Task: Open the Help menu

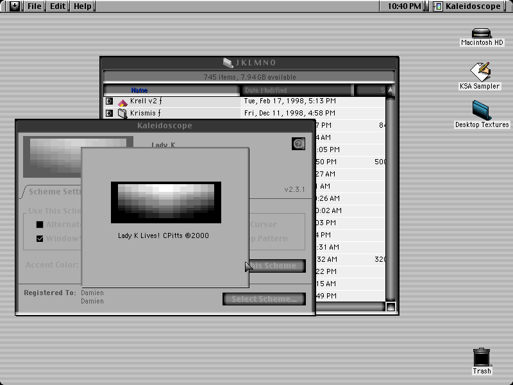Action: pyautogui.click(x=83, y=6)
